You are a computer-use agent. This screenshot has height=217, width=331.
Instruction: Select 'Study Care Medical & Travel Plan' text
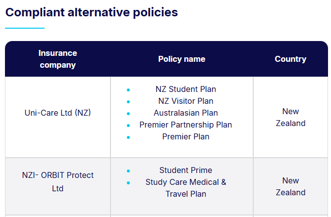tap(186, 188)
